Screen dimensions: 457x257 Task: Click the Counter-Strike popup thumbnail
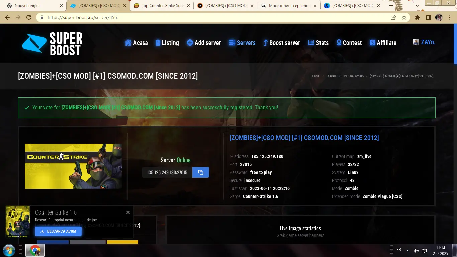point(18,222)
